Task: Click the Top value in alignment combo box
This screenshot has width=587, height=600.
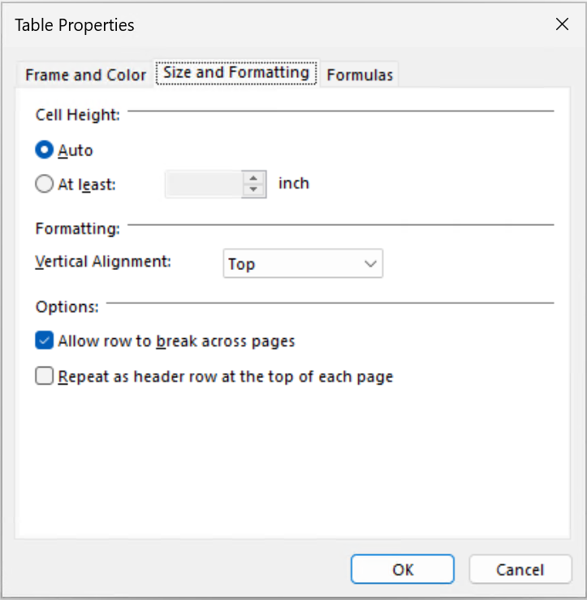Action: pyautogui.click(x=292, y=264)
